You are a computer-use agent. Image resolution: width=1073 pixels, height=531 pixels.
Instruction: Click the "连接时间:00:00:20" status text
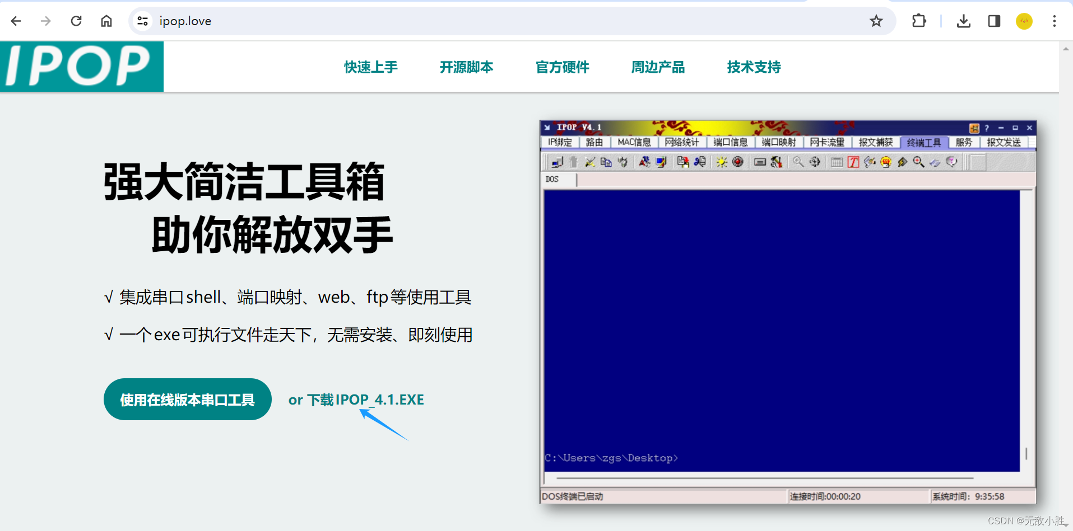click(x=825, y=496)
